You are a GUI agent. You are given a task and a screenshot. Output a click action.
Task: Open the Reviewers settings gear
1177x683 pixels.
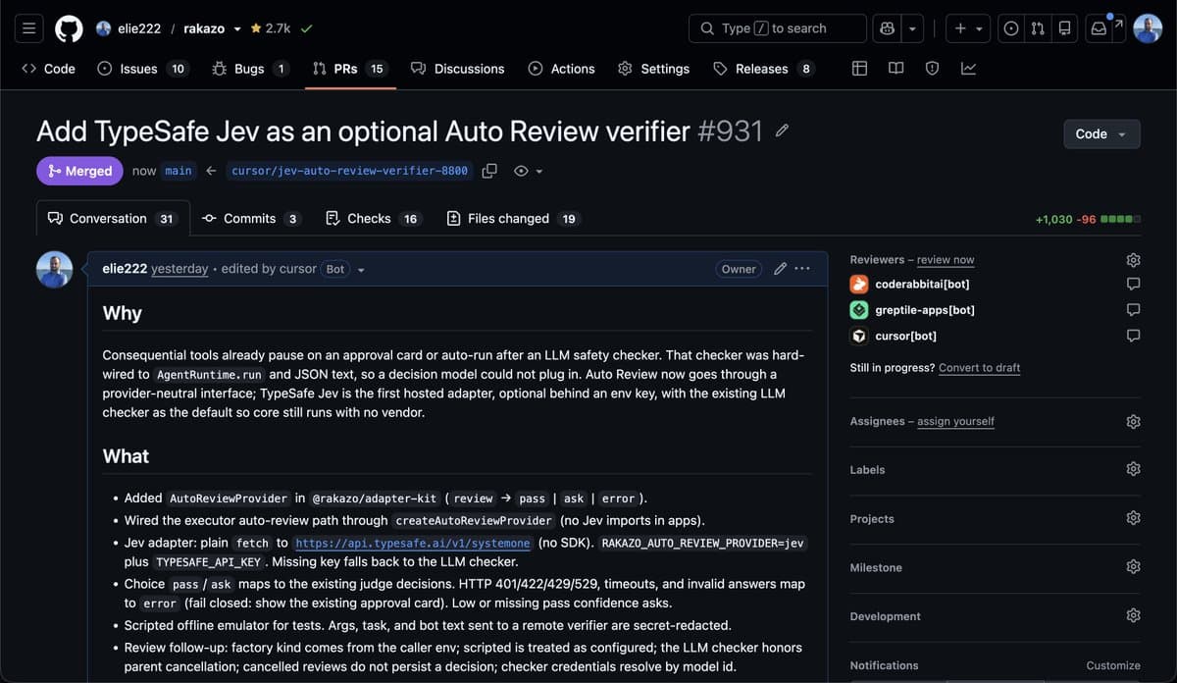pyautogui.click(x=1133, y=260)
